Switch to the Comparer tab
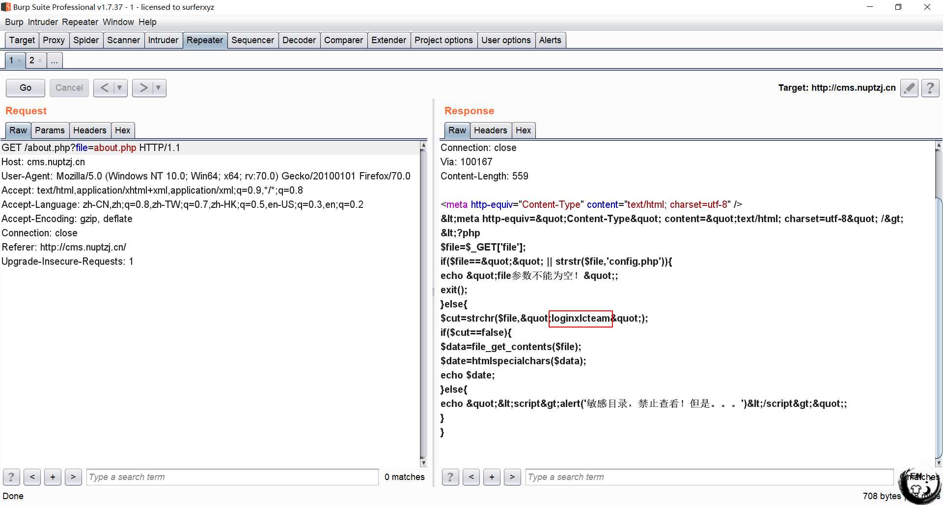The image size is (943, 505). point(343,40)
